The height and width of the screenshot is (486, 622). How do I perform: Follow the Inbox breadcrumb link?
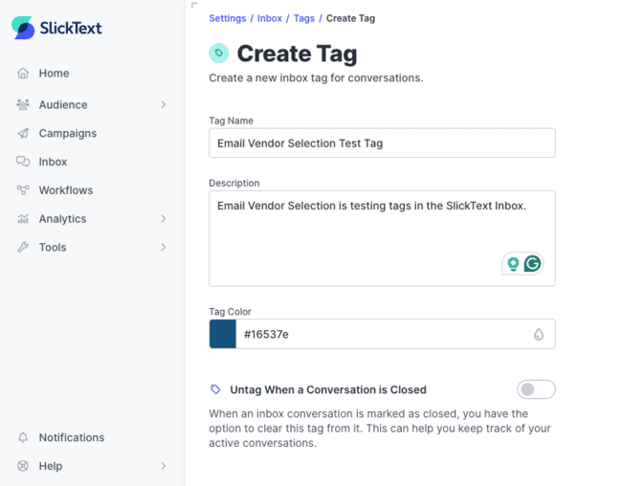click(x=269, y=18)
